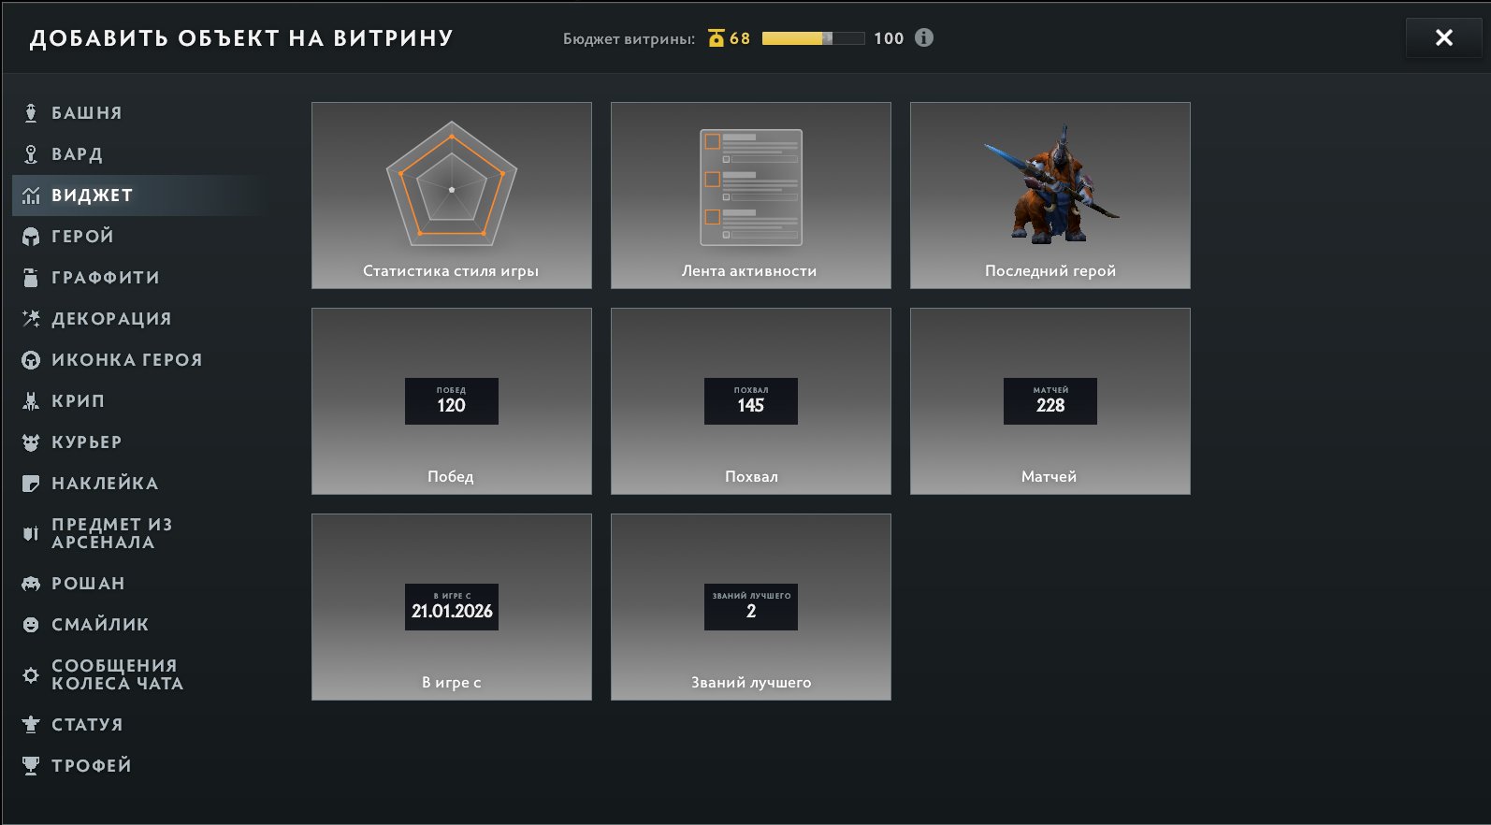Viewport: 1491px width, 825px height.
Task: Click the helmet icon beside Герой
Action: click(x=31, y=237)
